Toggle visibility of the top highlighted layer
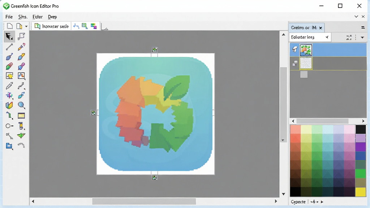 295,49
